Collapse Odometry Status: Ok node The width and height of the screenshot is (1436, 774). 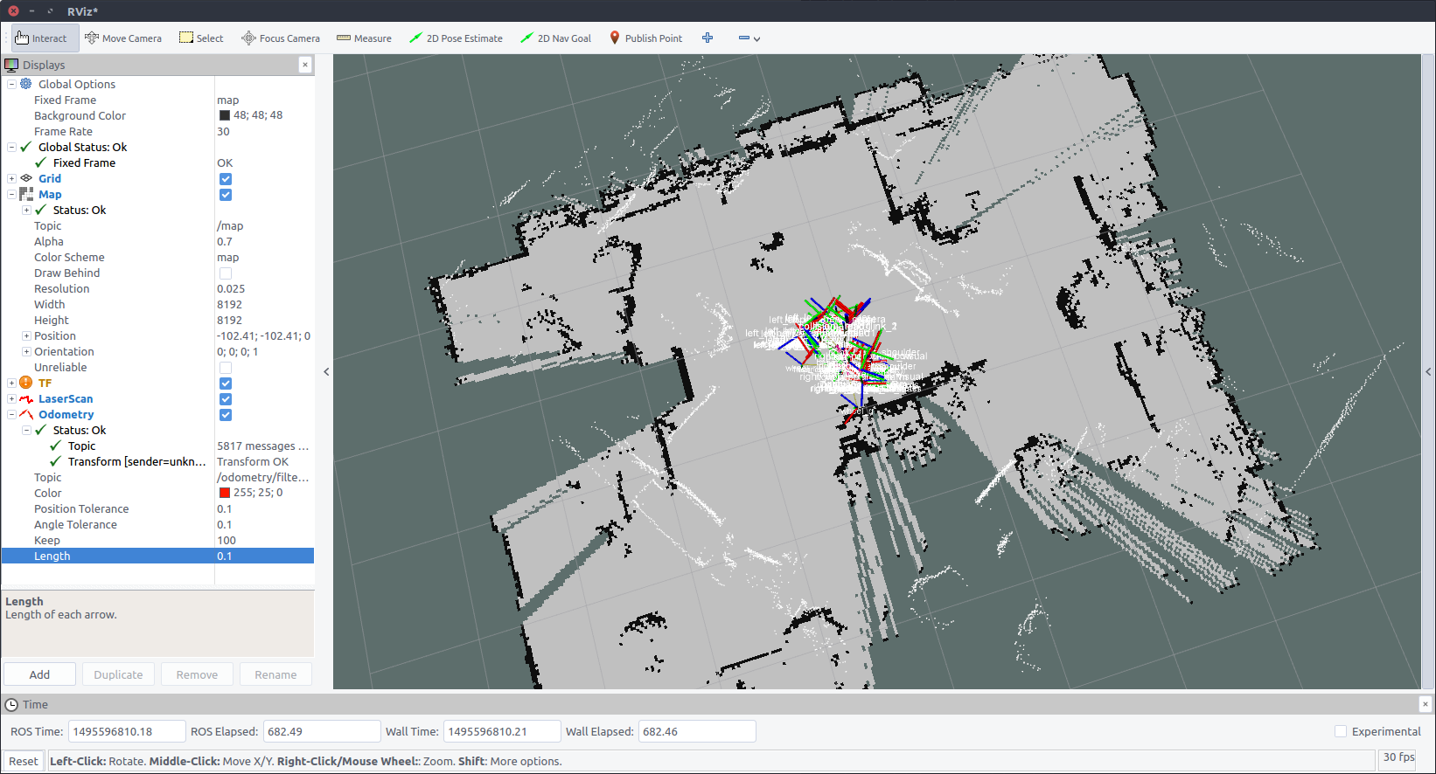[x=26, y=430]
